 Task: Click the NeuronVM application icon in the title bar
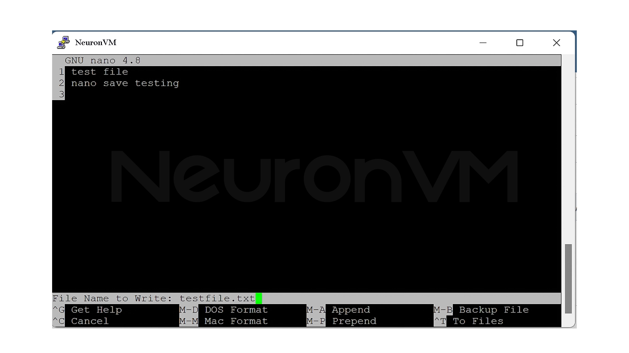pyautogui.click(x=63, y=42)
